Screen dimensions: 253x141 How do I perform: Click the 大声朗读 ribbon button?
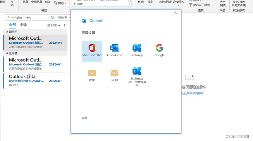coord(223,3)
